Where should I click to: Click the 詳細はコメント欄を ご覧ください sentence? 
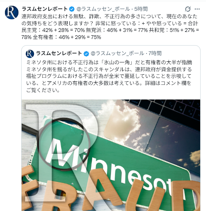click(109, 87)
